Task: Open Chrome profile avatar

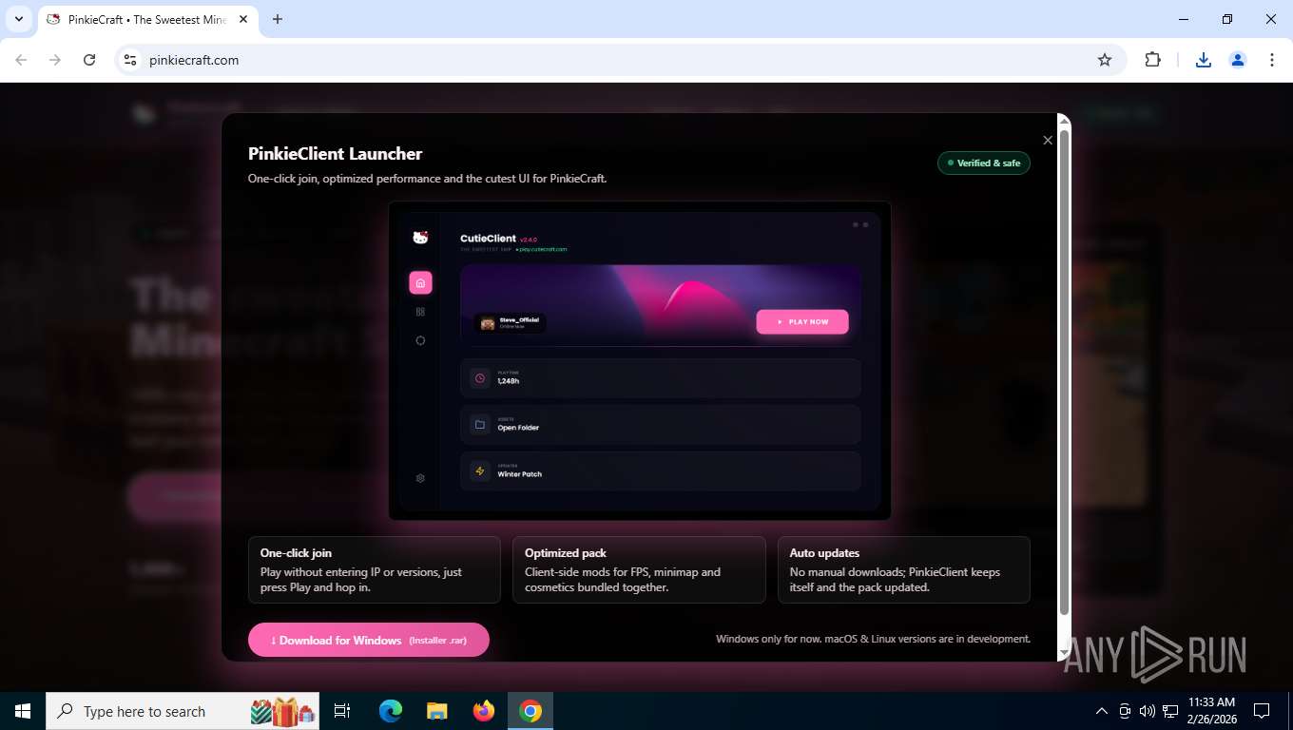Action: [x=1238, y=60]
